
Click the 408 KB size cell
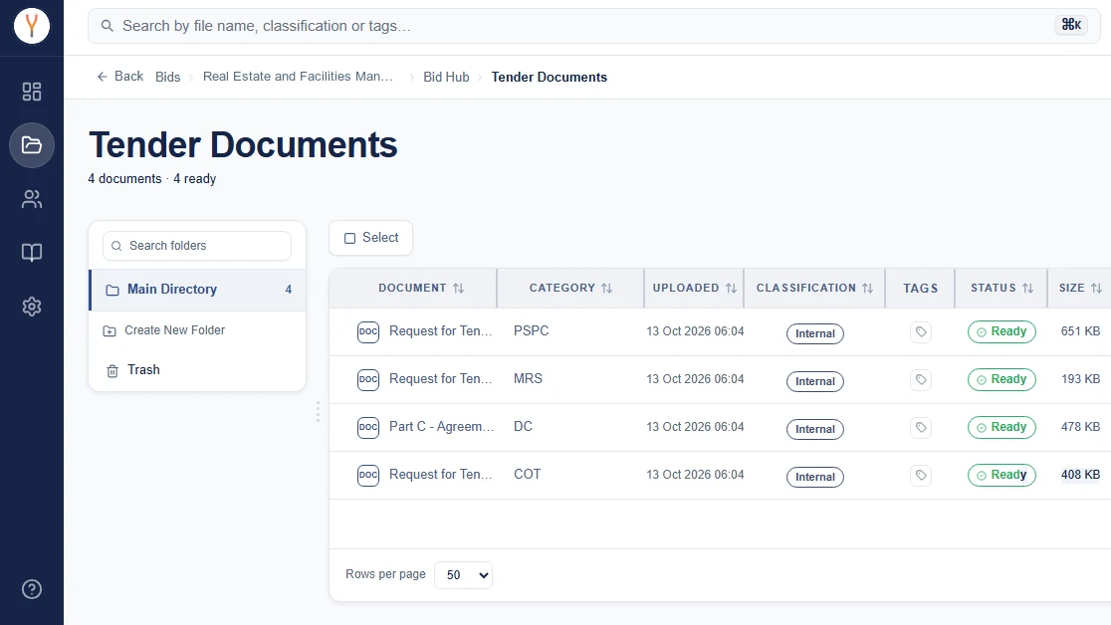point(1080,475)
